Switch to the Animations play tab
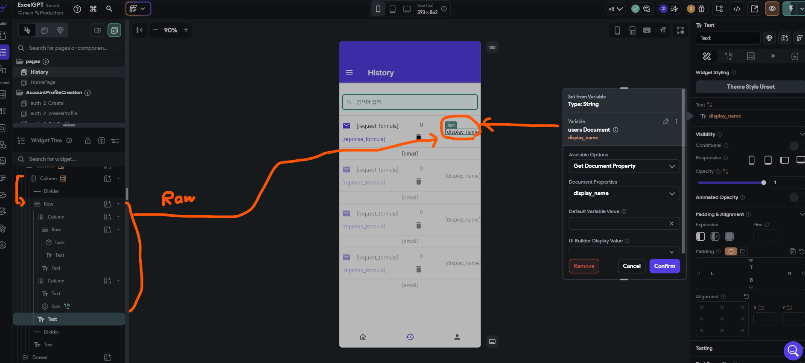Image resolution: width=805 pixels, height=363 pixels. pyautogui.click(x=773, y=56)
